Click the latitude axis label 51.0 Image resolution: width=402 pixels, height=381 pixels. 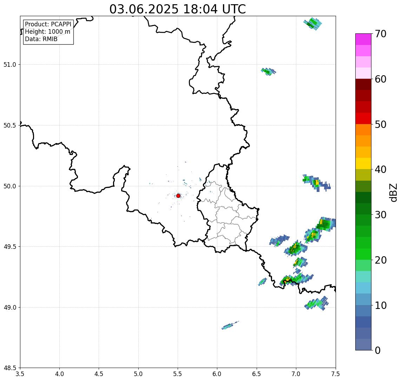(10, 65)
